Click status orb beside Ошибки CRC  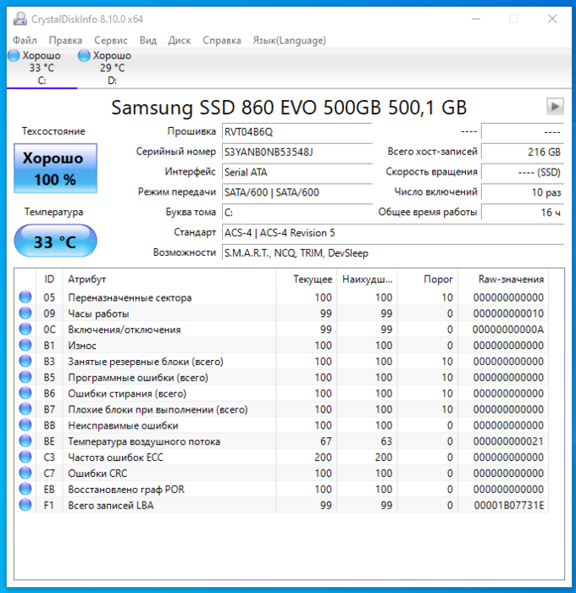pyautogui.click(x=25, y=474)
